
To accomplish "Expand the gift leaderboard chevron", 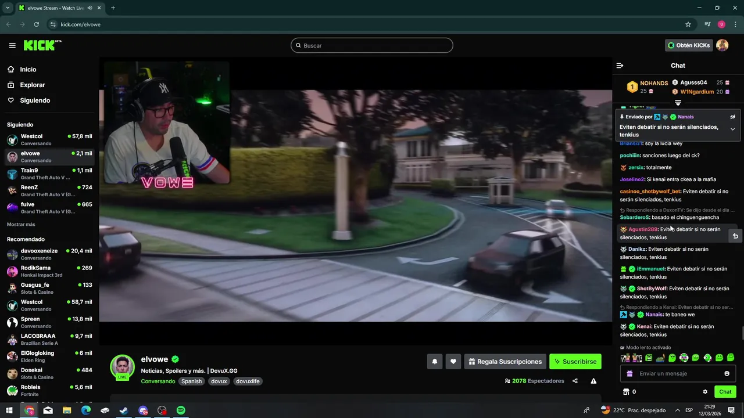I will point(678,103).
